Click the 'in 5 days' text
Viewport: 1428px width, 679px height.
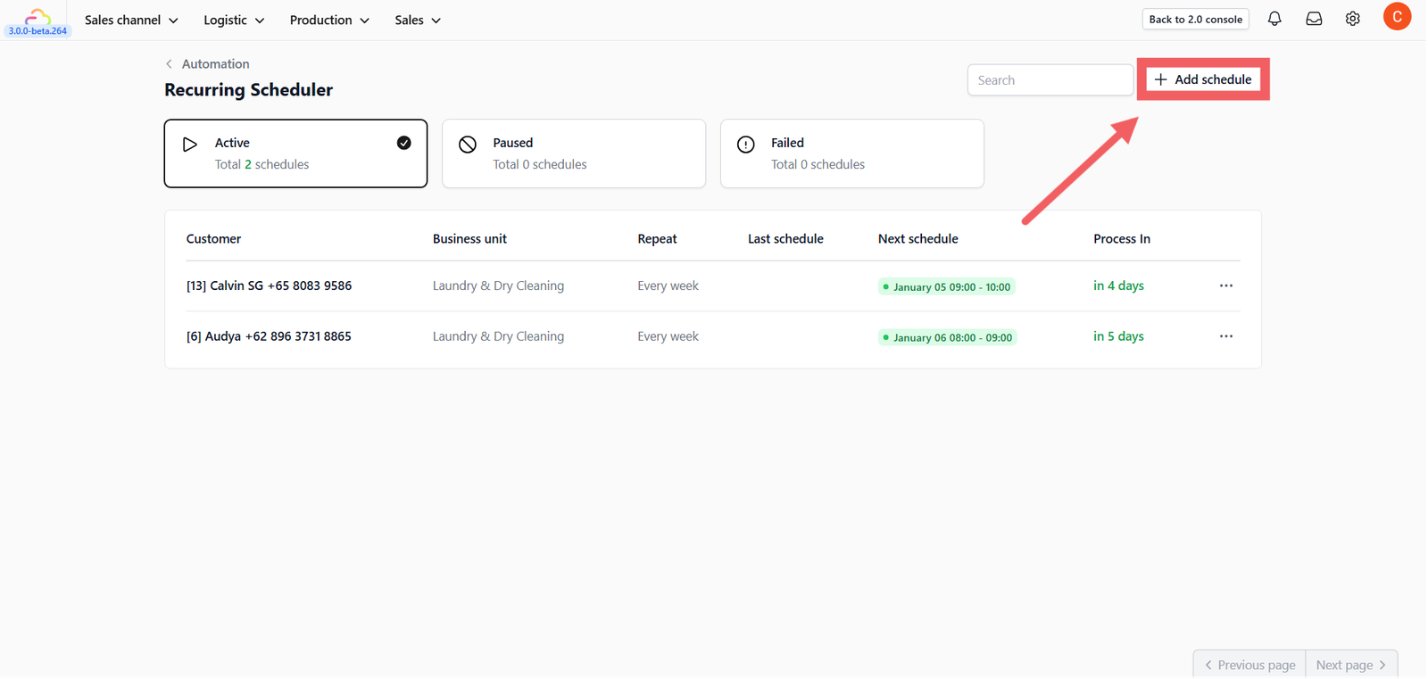pos(1118,336)
